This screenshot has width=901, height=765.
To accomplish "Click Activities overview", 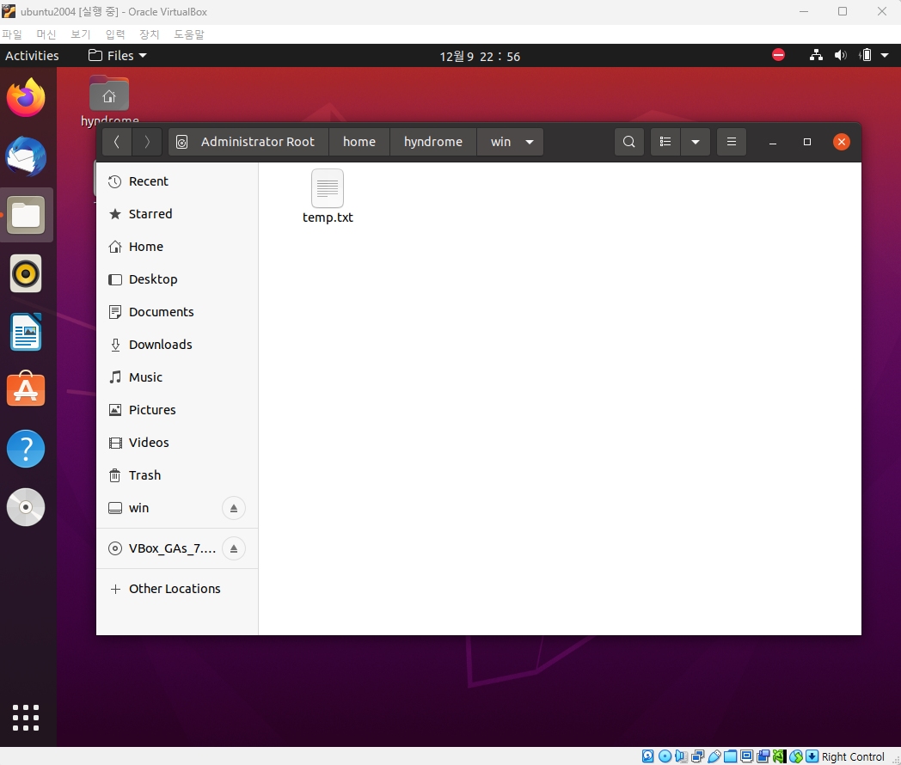I will [32, 56].
